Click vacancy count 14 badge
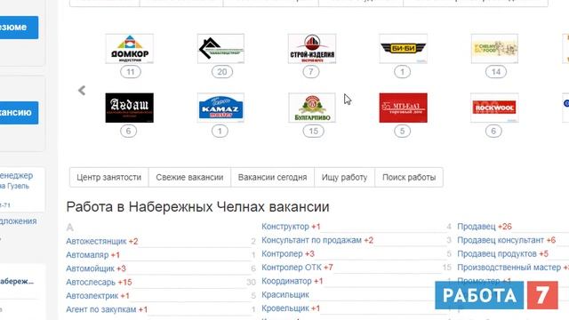This screenshot has height=320, width=569. (496, 72)
